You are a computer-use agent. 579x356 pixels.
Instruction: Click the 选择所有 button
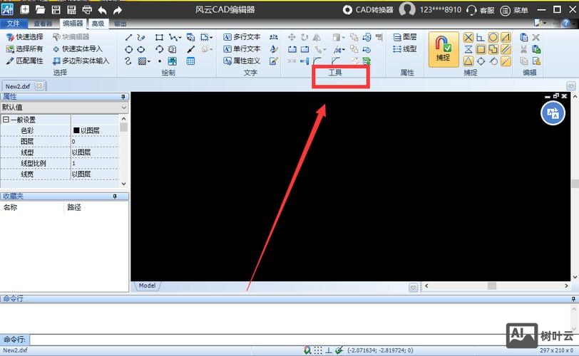tap(25, 48)
